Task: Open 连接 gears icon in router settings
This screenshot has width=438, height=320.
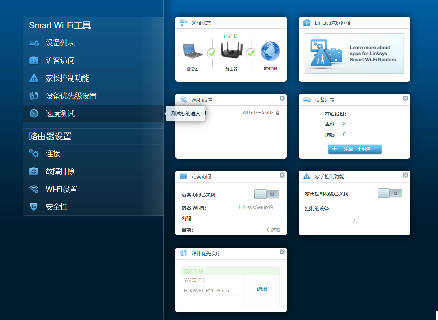Action: pyautogui.click(x=34, y=153)
